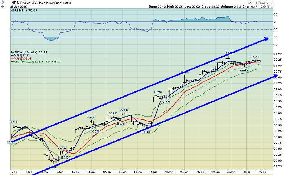
Task: Click the candlestick icon before INDA (60 min)
Action: click(12, 52)
